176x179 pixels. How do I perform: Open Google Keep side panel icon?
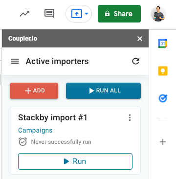[x=163, y=71]
